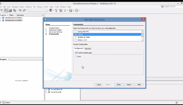Close the New Web Application dialog

tap(143, 19)
